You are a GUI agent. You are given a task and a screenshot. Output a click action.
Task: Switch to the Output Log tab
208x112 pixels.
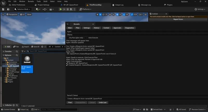pyautogui.click(x=118, y=5)
